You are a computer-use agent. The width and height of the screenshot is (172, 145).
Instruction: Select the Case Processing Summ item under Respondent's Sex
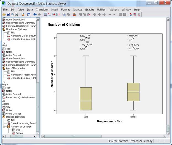23,123
